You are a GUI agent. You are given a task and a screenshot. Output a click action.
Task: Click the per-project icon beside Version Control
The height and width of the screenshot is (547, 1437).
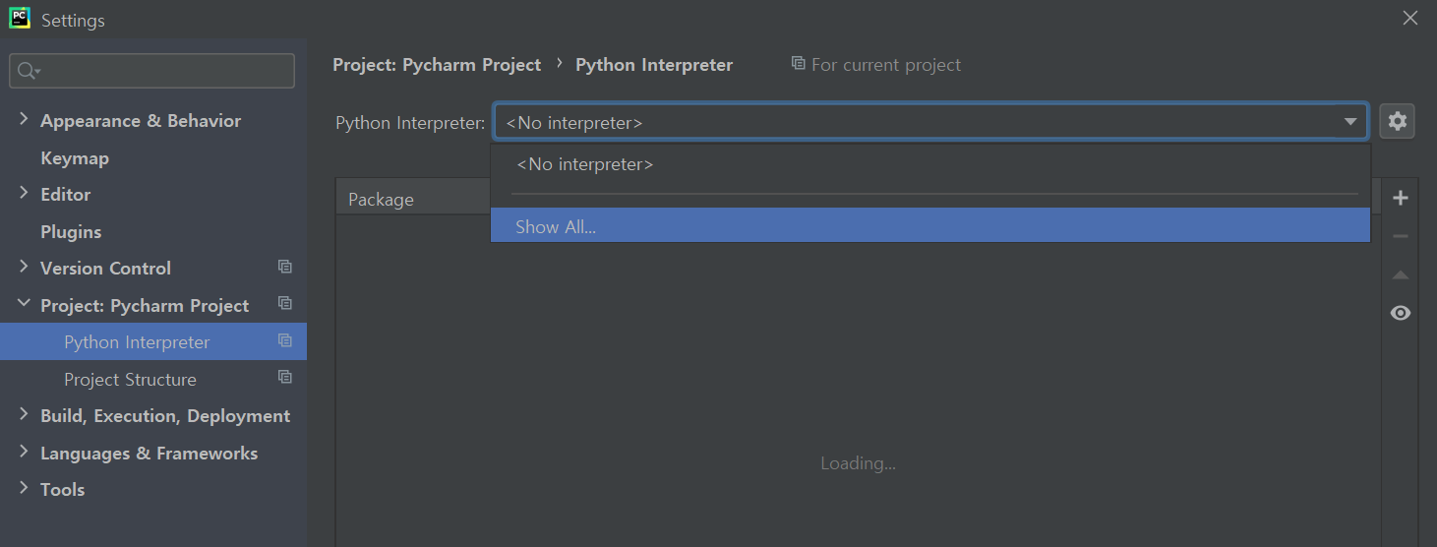click(x=285, y=267)
